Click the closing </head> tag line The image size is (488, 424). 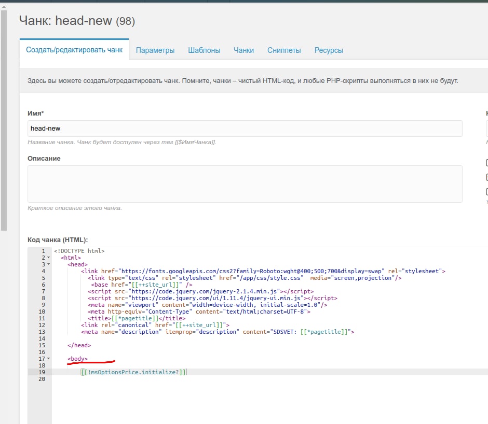tap(79, 345)
